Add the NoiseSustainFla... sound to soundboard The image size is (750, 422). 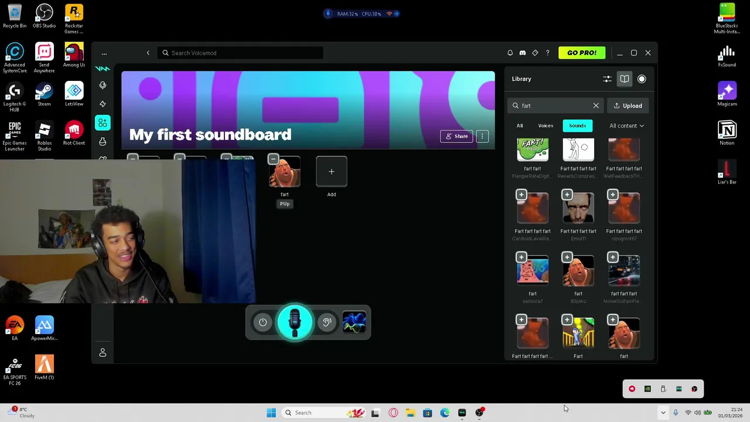click(612, 257)
